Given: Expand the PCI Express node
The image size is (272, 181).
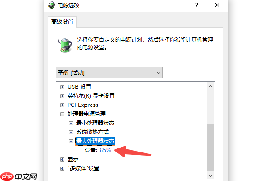Looking at the screenshot, I should tap(62, 105).
